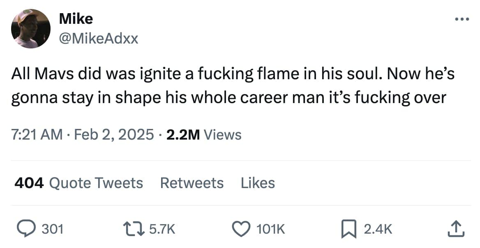Click the 404 quote tweet count
The width and height of the screenshot is (480, 248).
28,183
